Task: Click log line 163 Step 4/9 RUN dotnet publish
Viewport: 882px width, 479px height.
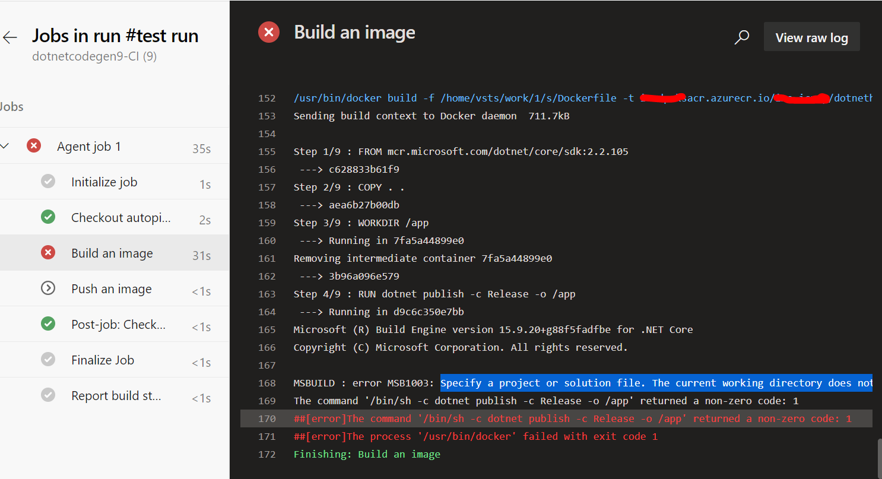Action: coord(434,294)
